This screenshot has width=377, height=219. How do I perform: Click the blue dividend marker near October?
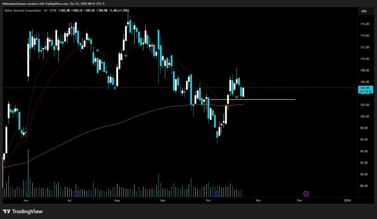tap(217, 194)
